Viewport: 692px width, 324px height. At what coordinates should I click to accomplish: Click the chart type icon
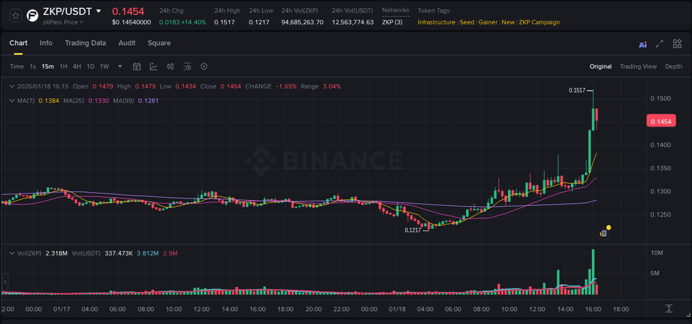(x=153, y=66)
